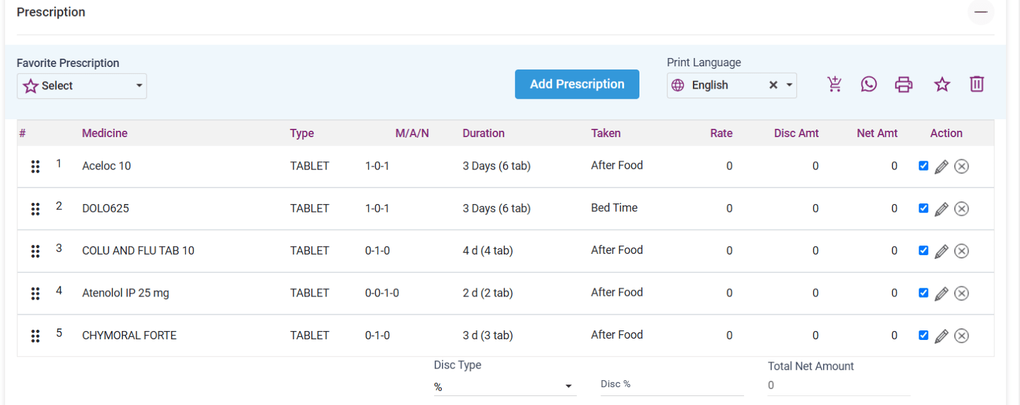Grab the drag handle of DOLO625 row

[x=36, y=209]
